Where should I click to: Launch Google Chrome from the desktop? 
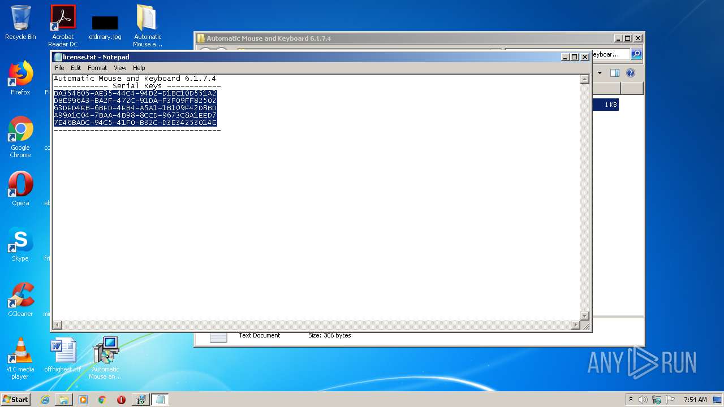click(x=20, y=137)
